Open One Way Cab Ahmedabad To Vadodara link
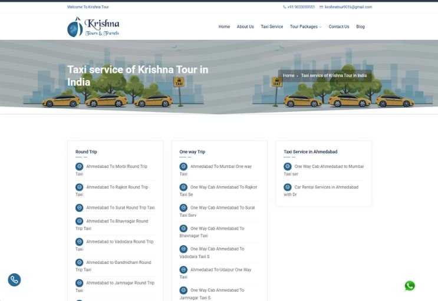The width and height of the screenshot is (438, 301). (212, 253)
